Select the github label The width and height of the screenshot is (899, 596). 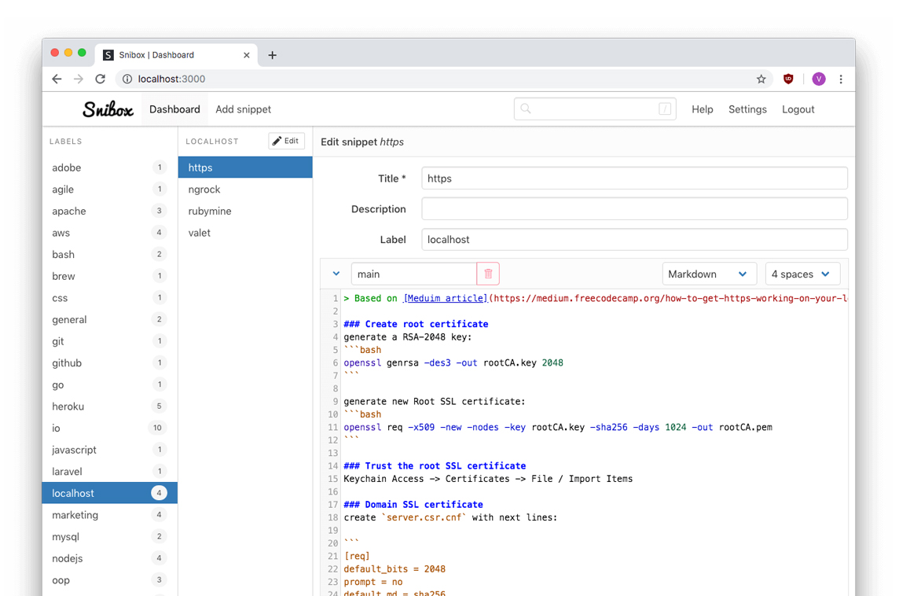(109, 363)
